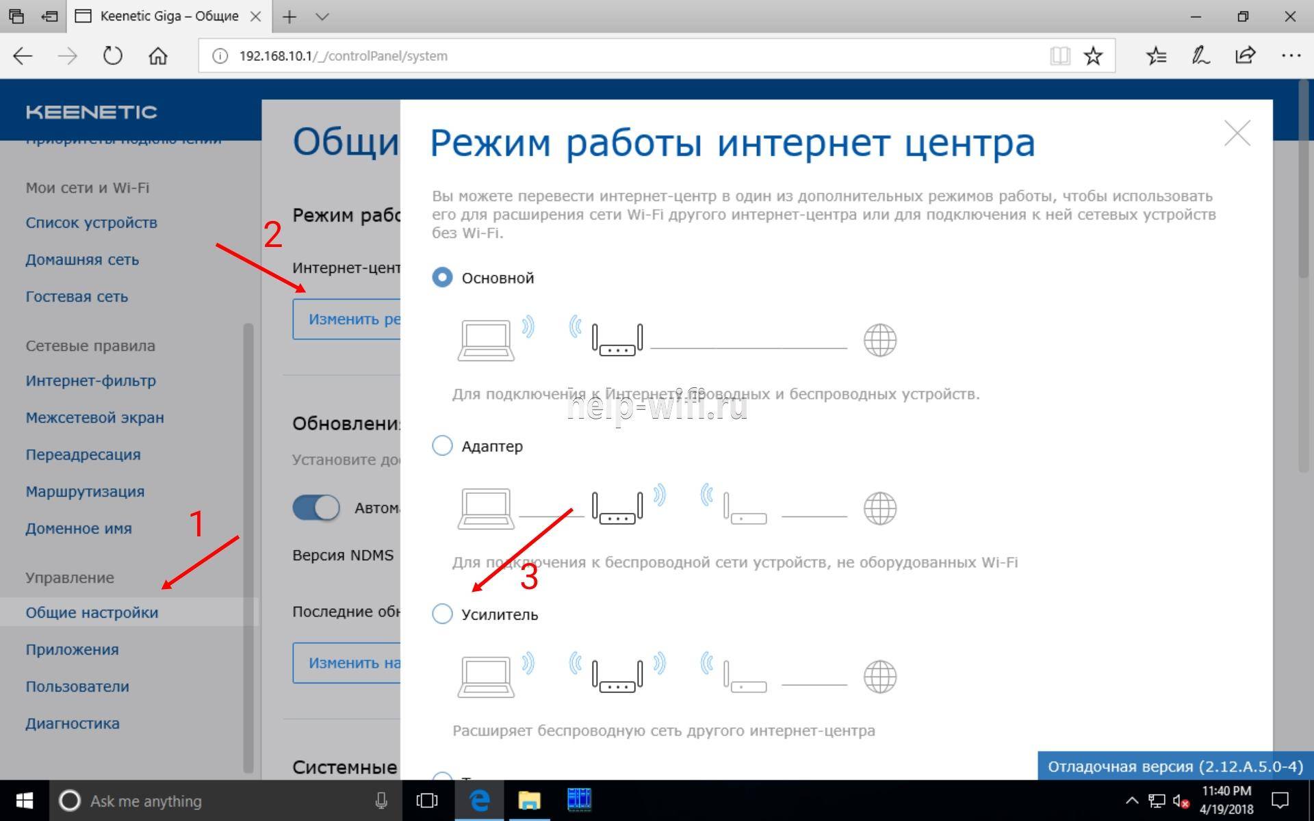Screen dimensions: 1314x821
Task: Open the favorites hub icon
Action: [x=1156, y=56]
